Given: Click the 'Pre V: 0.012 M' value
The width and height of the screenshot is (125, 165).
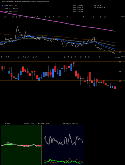Looking at the screenshot, I should click(x=99, y=7).
